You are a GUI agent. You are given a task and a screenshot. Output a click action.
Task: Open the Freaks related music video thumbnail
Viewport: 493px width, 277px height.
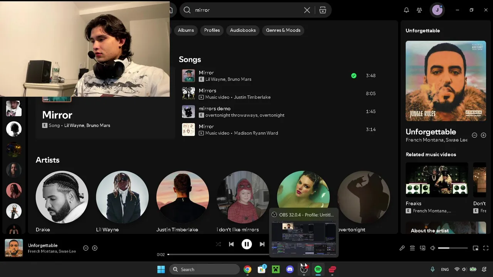437,179
